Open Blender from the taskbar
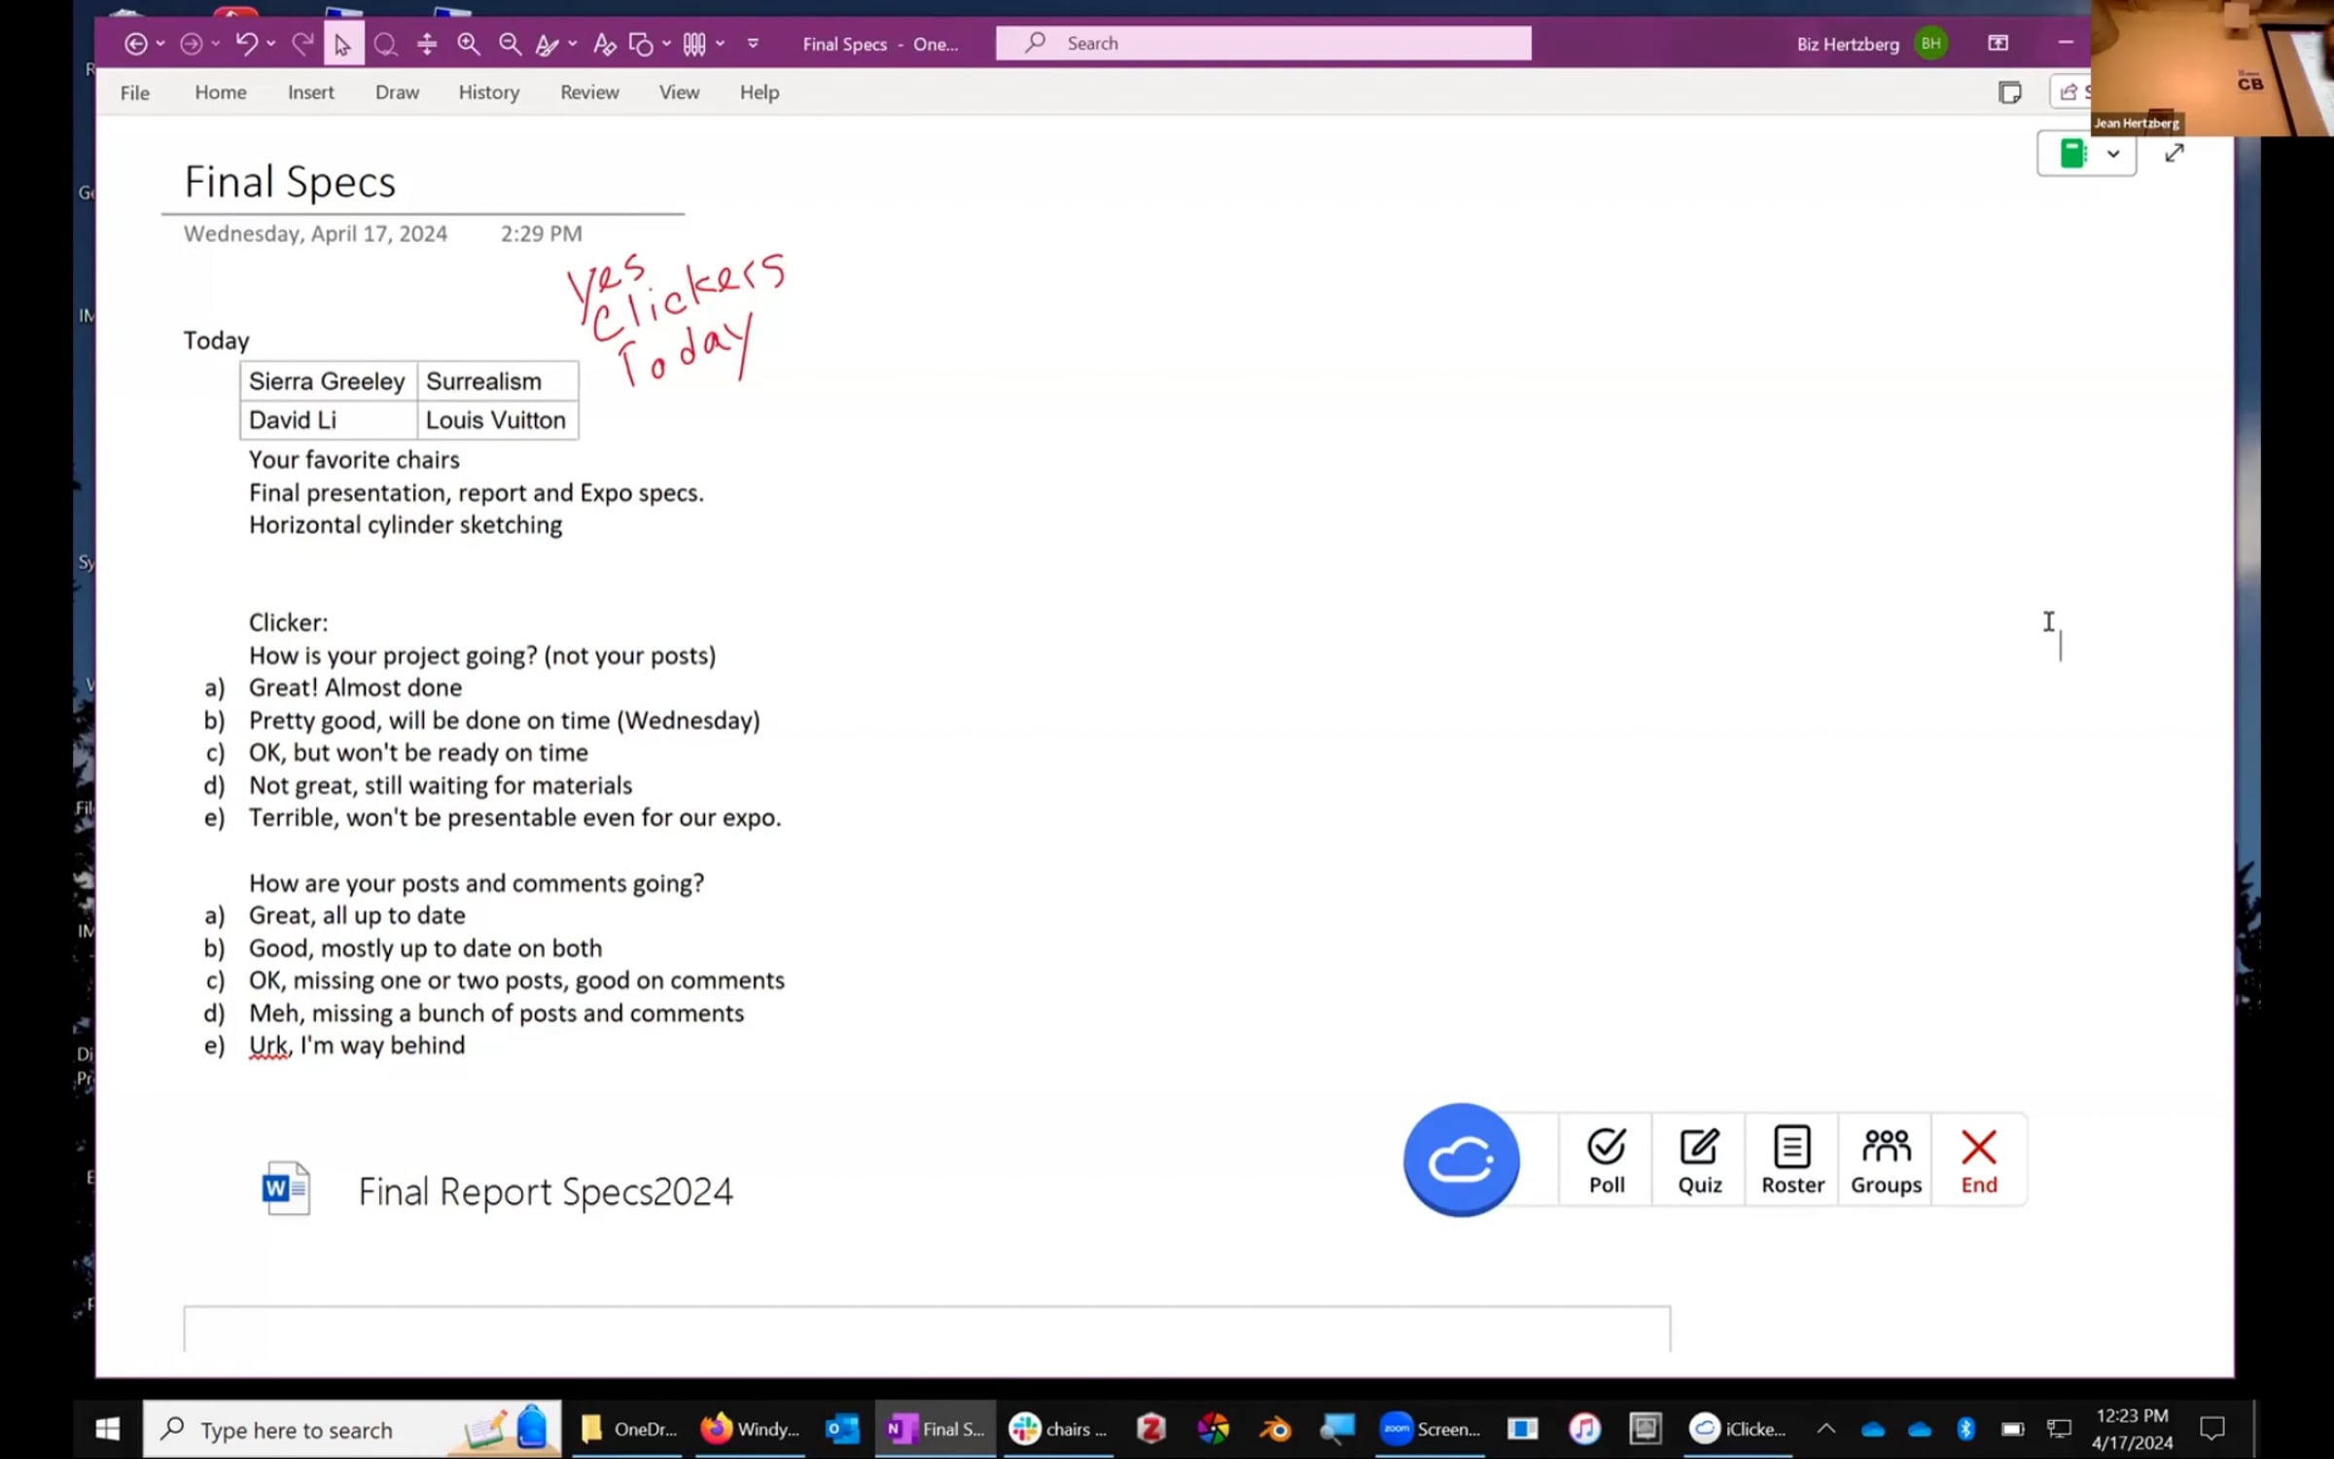Image resolution: width=2334 pixels, height=1459 pixels. point(1274,1429)
